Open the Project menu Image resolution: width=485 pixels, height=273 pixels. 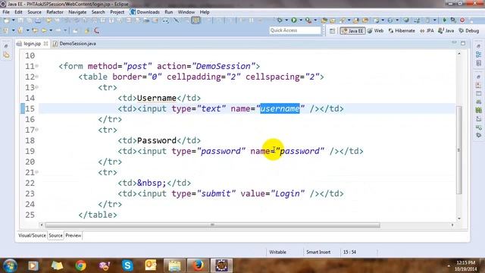117,12
